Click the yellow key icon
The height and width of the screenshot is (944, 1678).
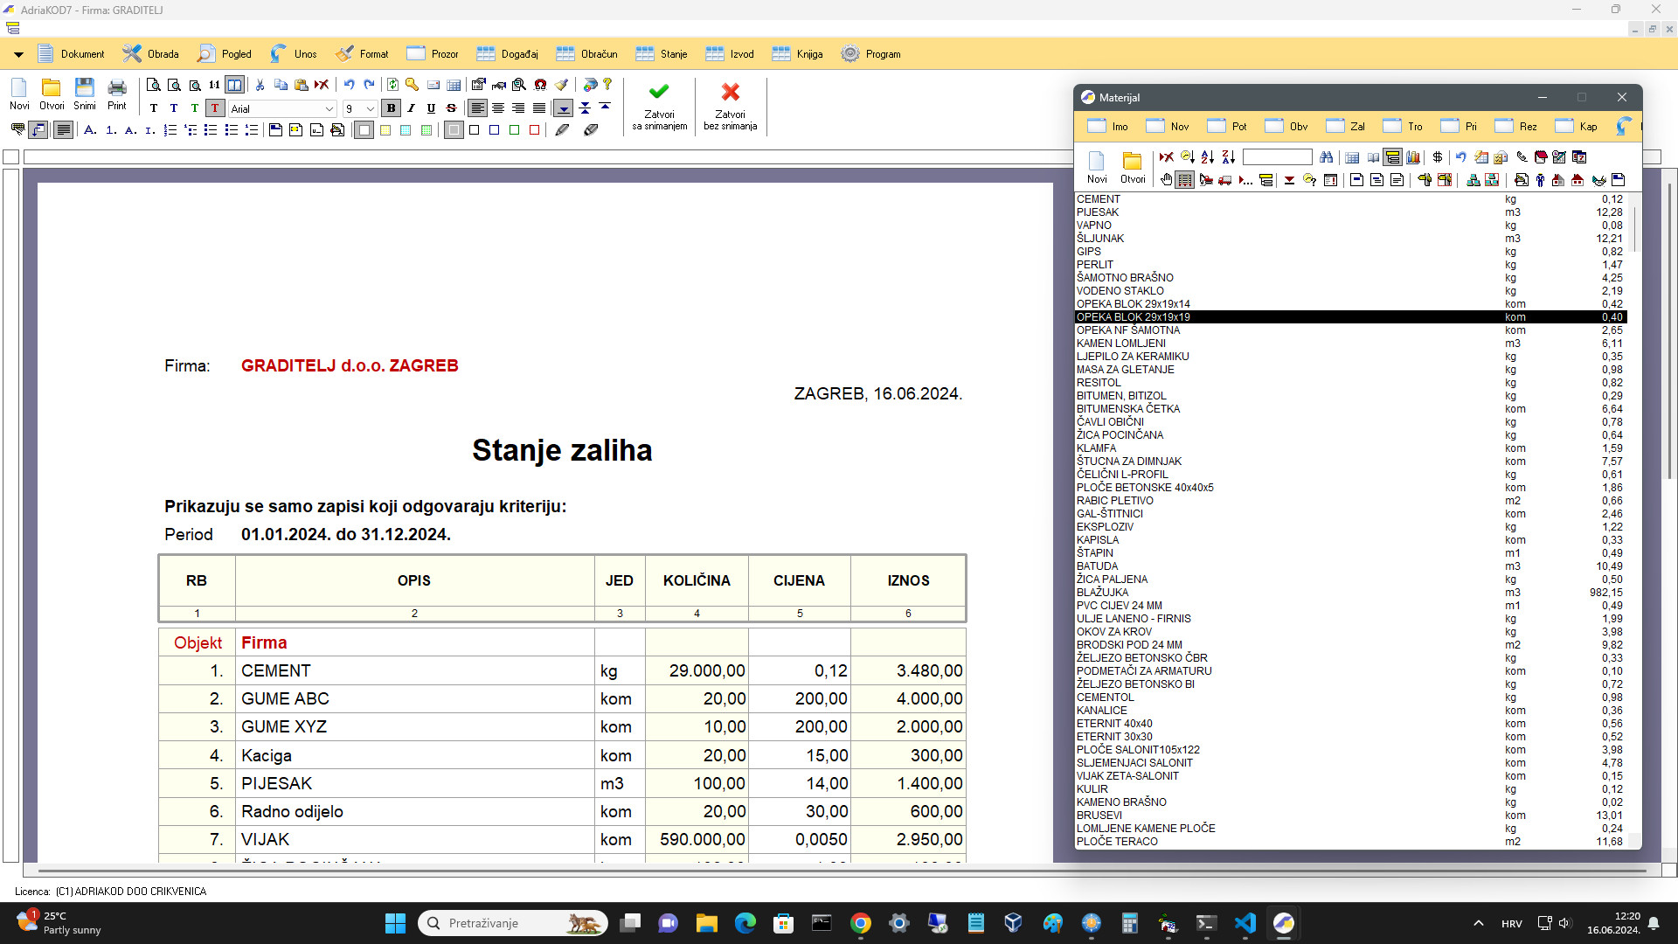412,85
